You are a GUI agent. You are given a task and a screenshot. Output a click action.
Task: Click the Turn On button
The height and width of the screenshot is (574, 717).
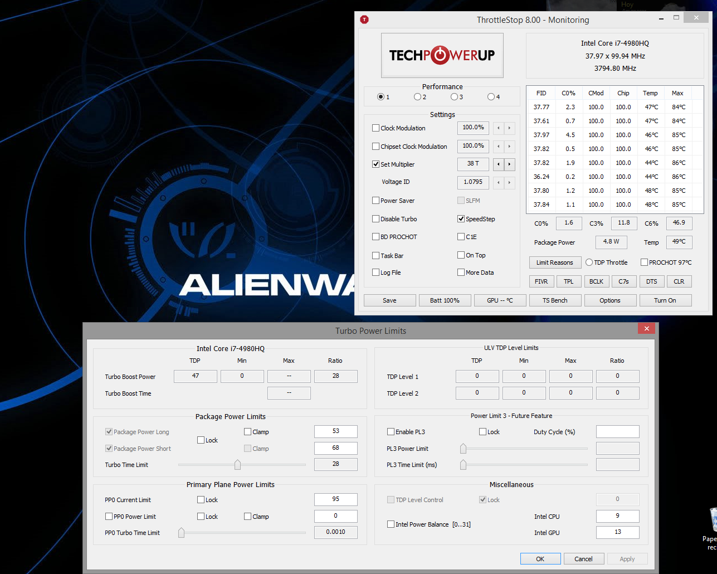click(x=665, y=300)
